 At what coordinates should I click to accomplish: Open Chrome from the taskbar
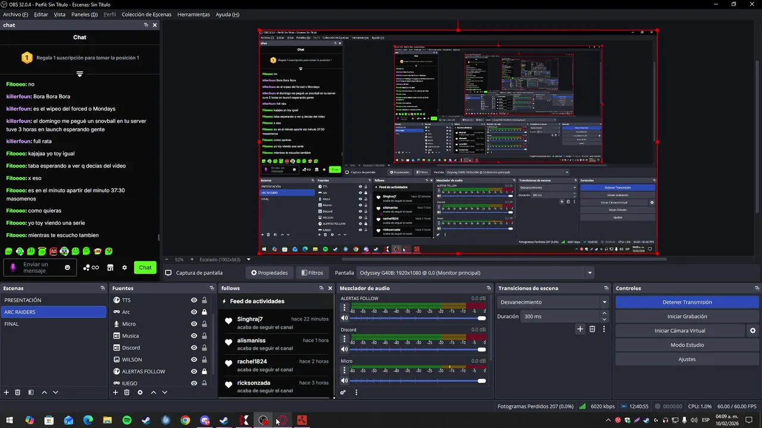click(185, 420)
